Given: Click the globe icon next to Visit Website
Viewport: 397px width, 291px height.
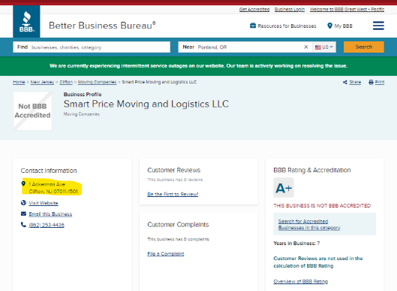Looking at the screenshot, I should 23,203.
